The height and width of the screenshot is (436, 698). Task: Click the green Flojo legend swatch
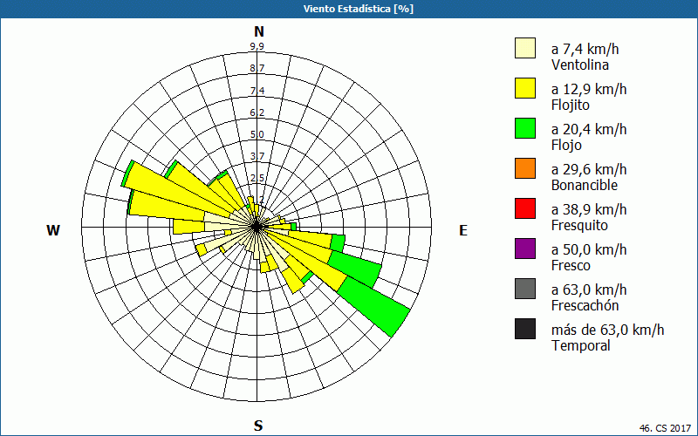pos(525,128)
